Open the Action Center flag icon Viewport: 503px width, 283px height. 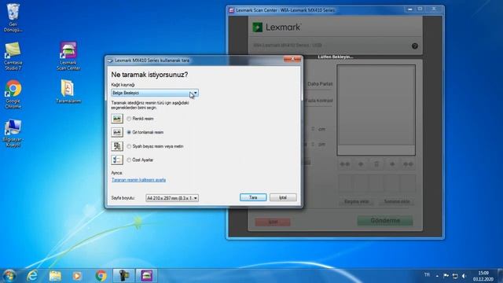[446, 276]
